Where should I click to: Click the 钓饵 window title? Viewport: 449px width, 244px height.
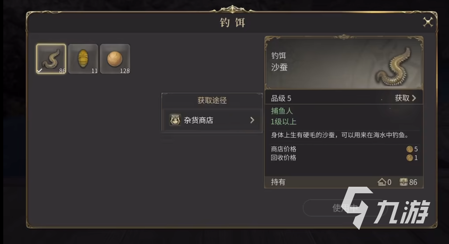point(232,22)
